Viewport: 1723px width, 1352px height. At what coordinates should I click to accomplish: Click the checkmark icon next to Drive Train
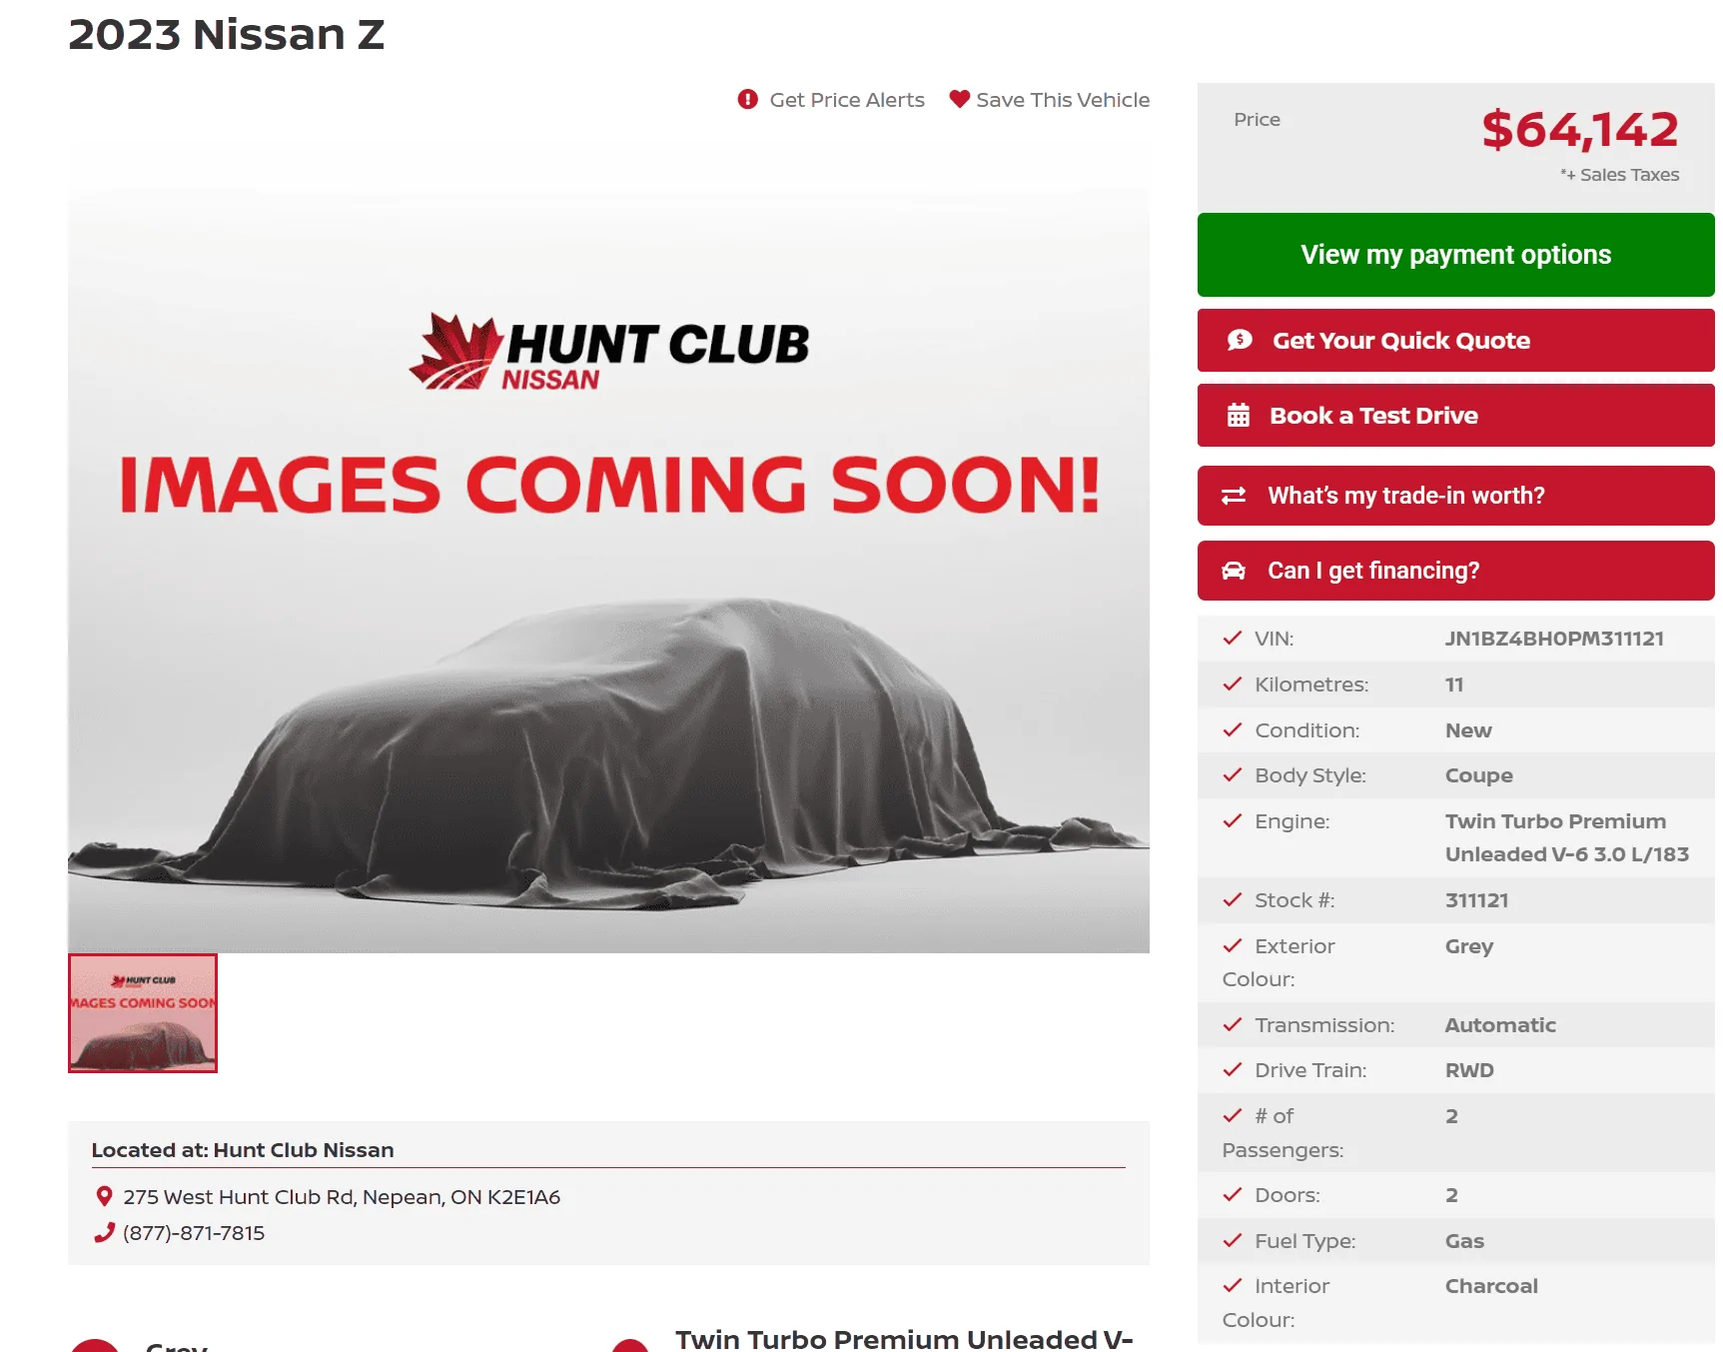1233,1069
